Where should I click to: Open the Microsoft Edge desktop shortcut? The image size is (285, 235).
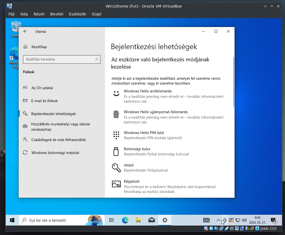14,58
